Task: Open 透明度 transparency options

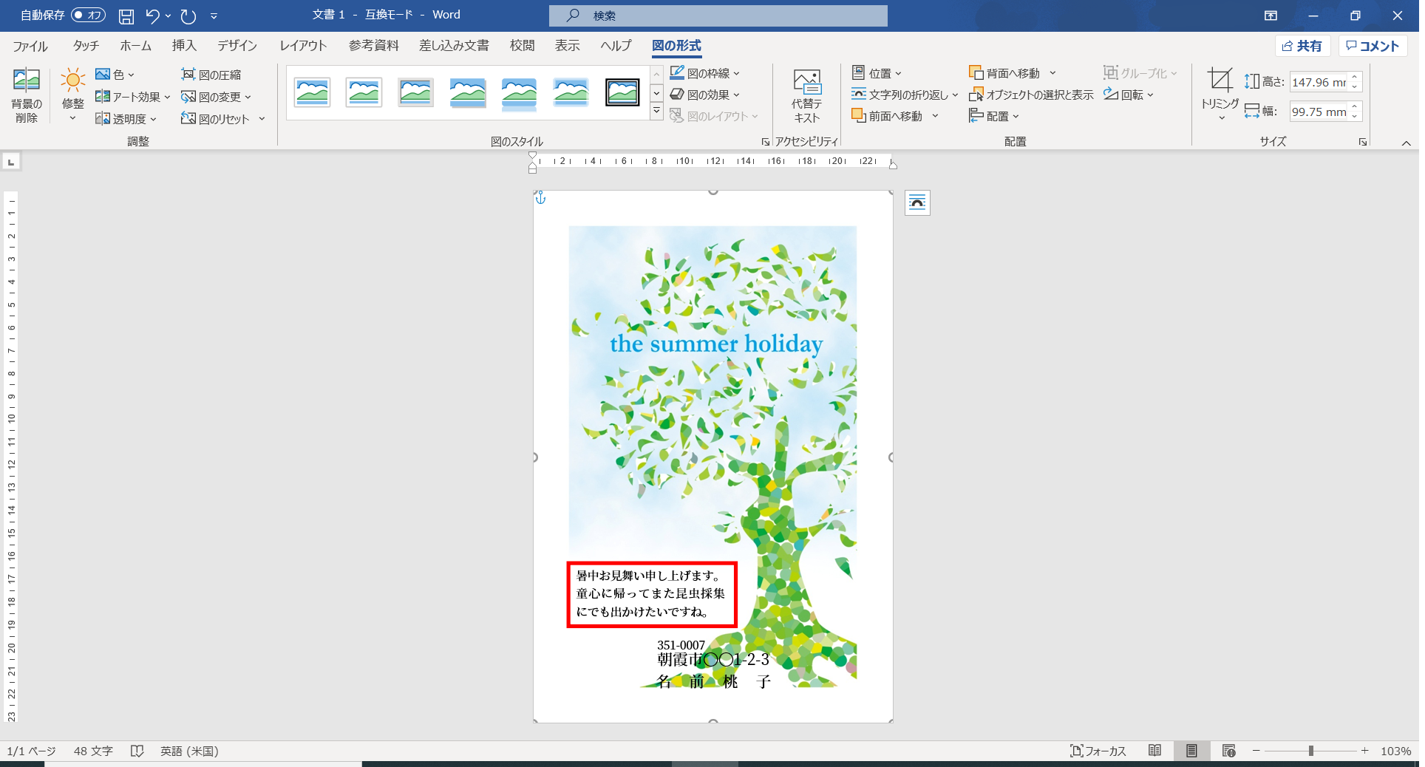Action: click(x=126, y=119)
